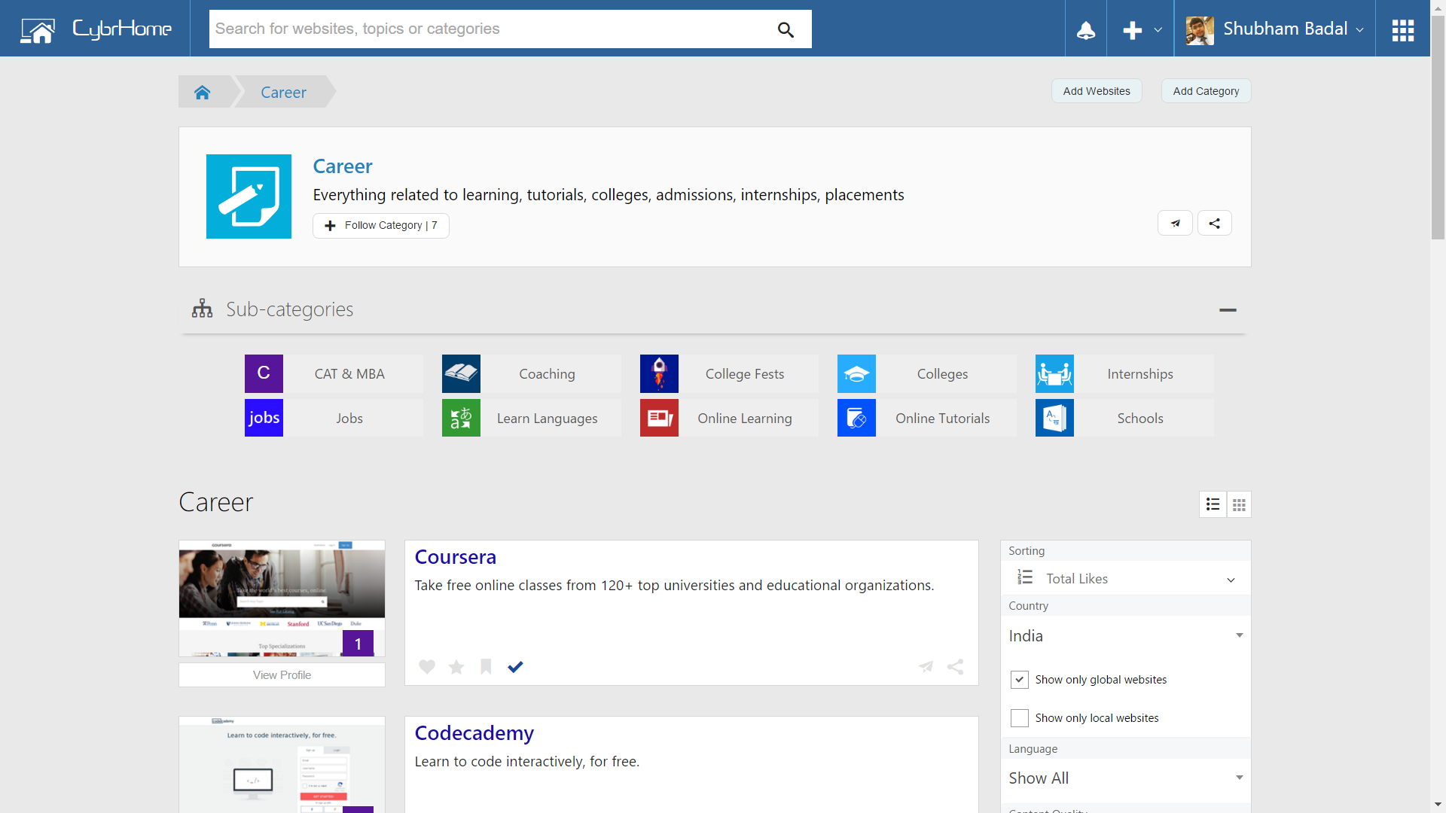
Task: Open the Online Tutorials icon
Action: point(856,418)
